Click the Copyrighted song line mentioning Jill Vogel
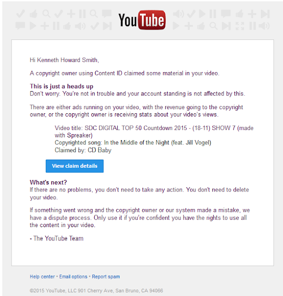The image size is (283, 296). click(133, 142)
